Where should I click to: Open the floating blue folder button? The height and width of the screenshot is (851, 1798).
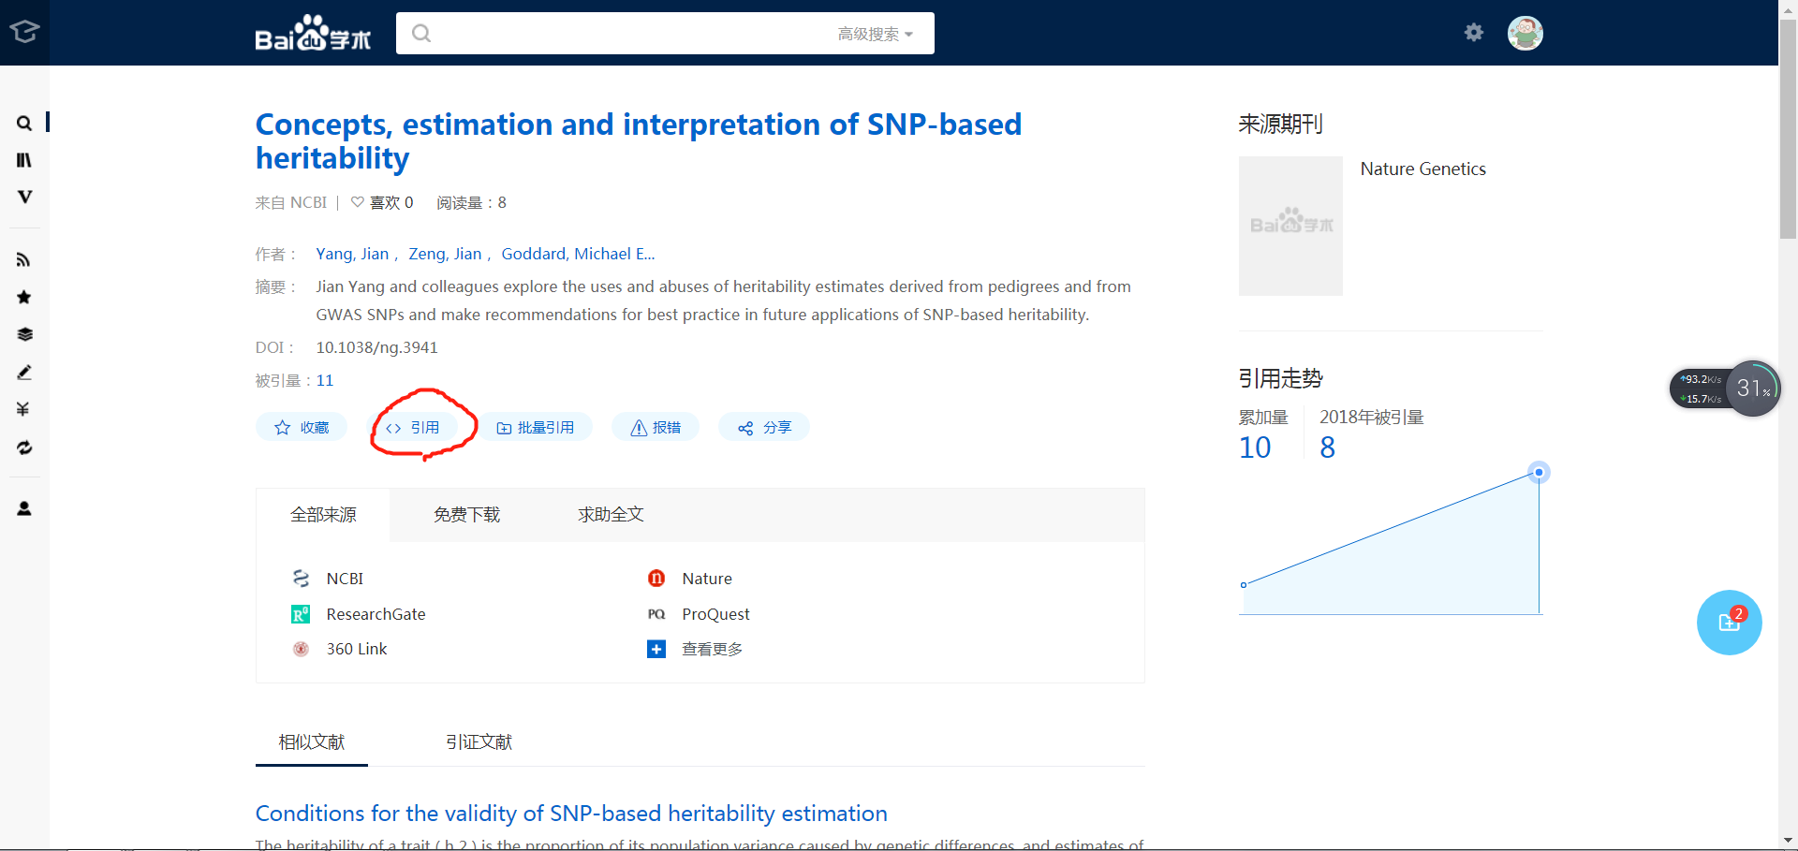point(1729,623)
